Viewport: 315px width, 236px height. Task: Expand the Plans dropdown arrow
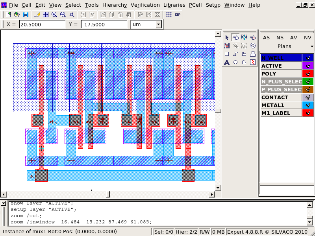[312, 46]
